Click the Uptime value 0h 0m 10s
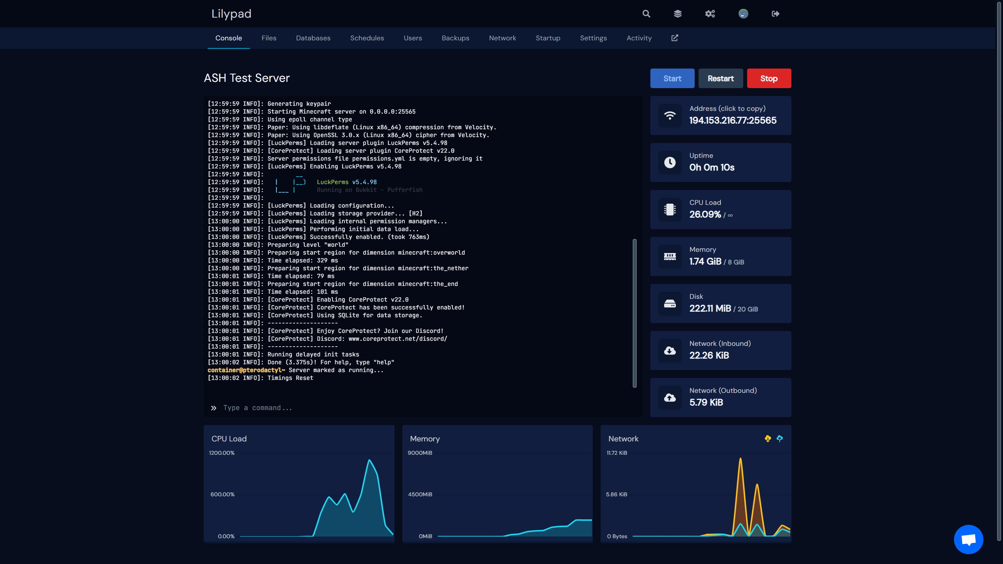 [x=712, y=167]
